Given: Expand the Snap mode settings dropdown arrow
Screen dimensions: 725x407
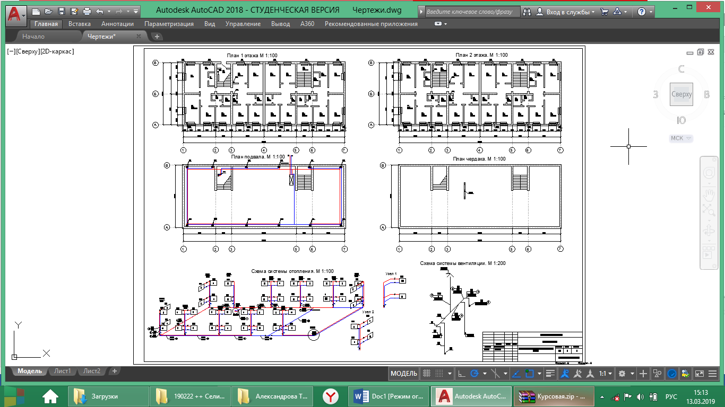Looking at the screenshot, I should pyautogui.click(x=450, y=374).
